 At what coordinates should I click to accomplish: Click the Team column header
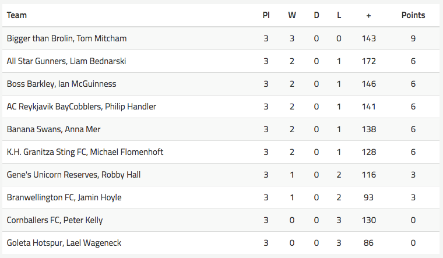pyautogui.click(x=17, y=15)
